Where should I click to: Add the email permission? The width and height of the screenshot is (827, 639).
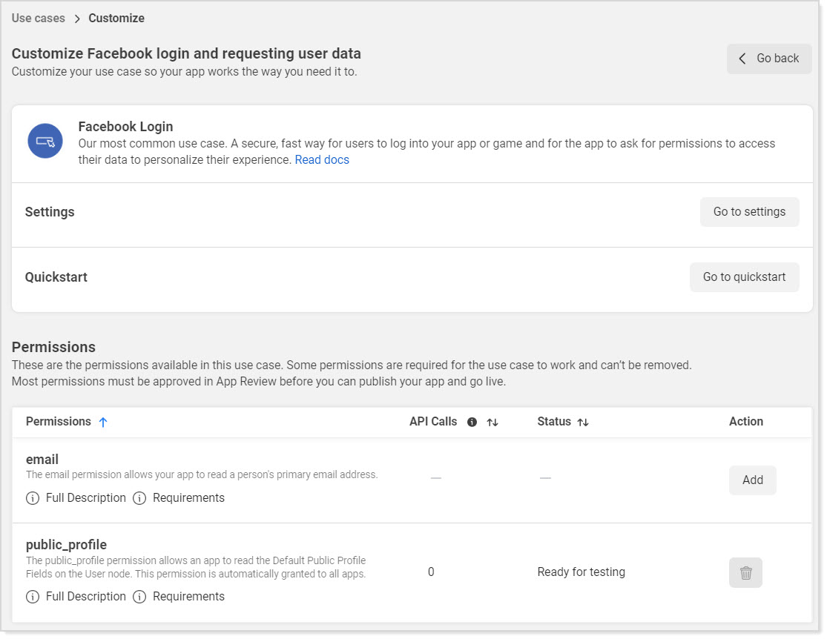tap(753, 480)
